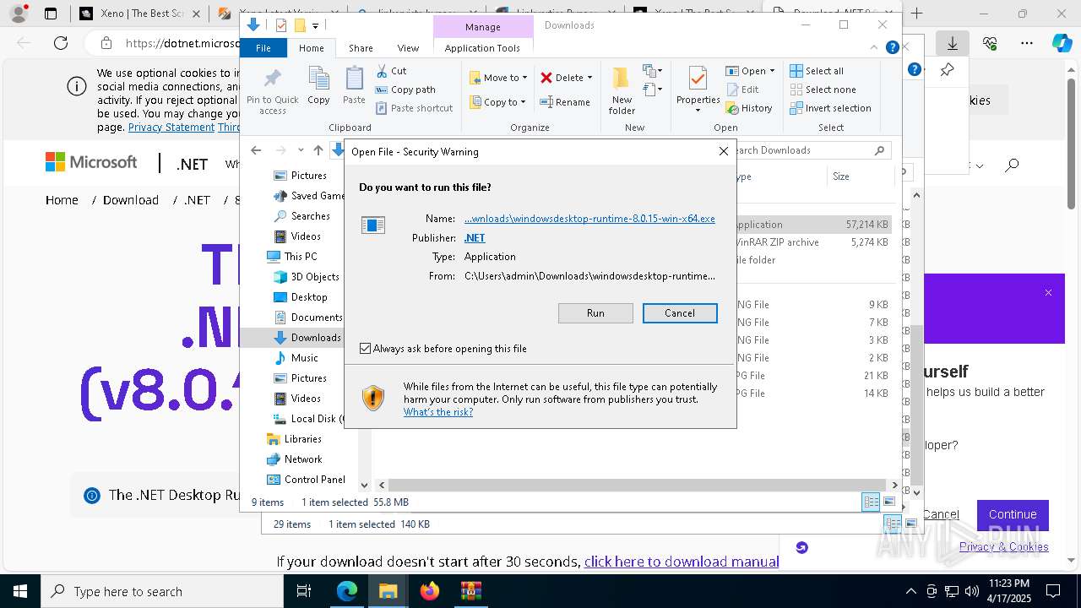Screen dimensions: 1081x608
Task: Click the New folder icon
Action: (x=622, y=90)
